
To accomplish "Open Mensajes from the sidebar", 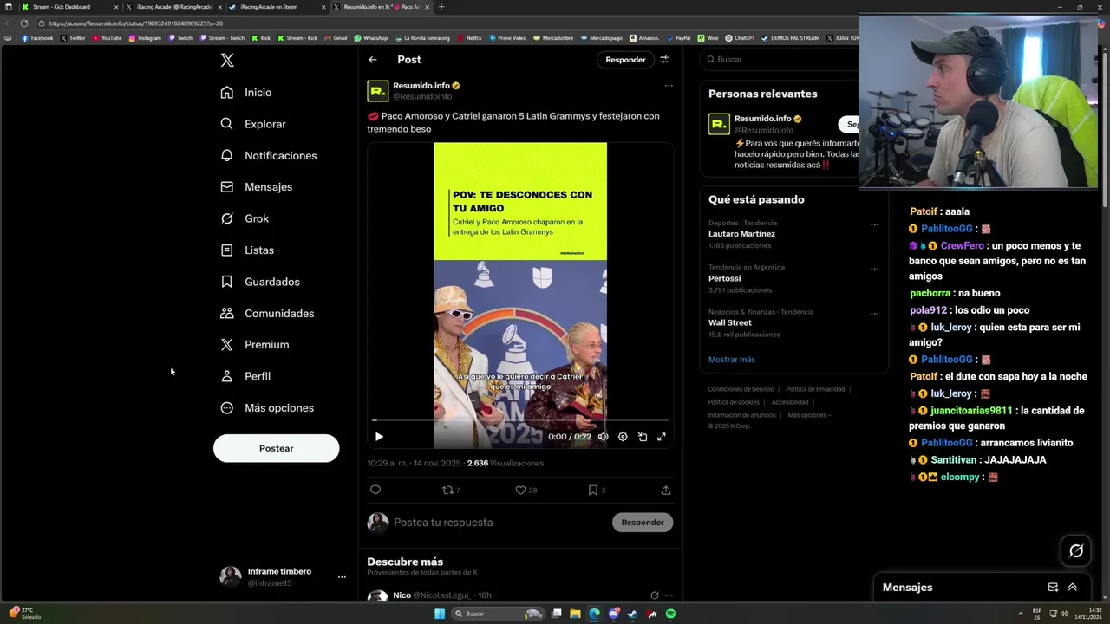I will (x=257, y=187).
